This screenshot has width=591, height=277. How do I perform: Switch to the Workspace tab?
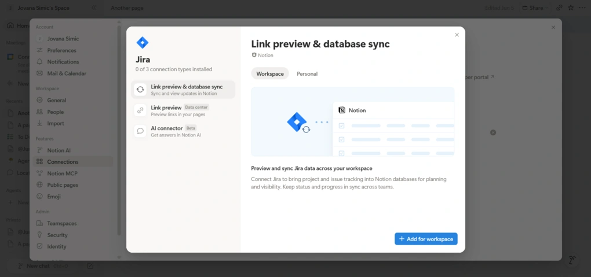(x=270, y=74)
